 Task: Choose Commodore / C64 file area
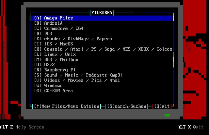[59, 29]
